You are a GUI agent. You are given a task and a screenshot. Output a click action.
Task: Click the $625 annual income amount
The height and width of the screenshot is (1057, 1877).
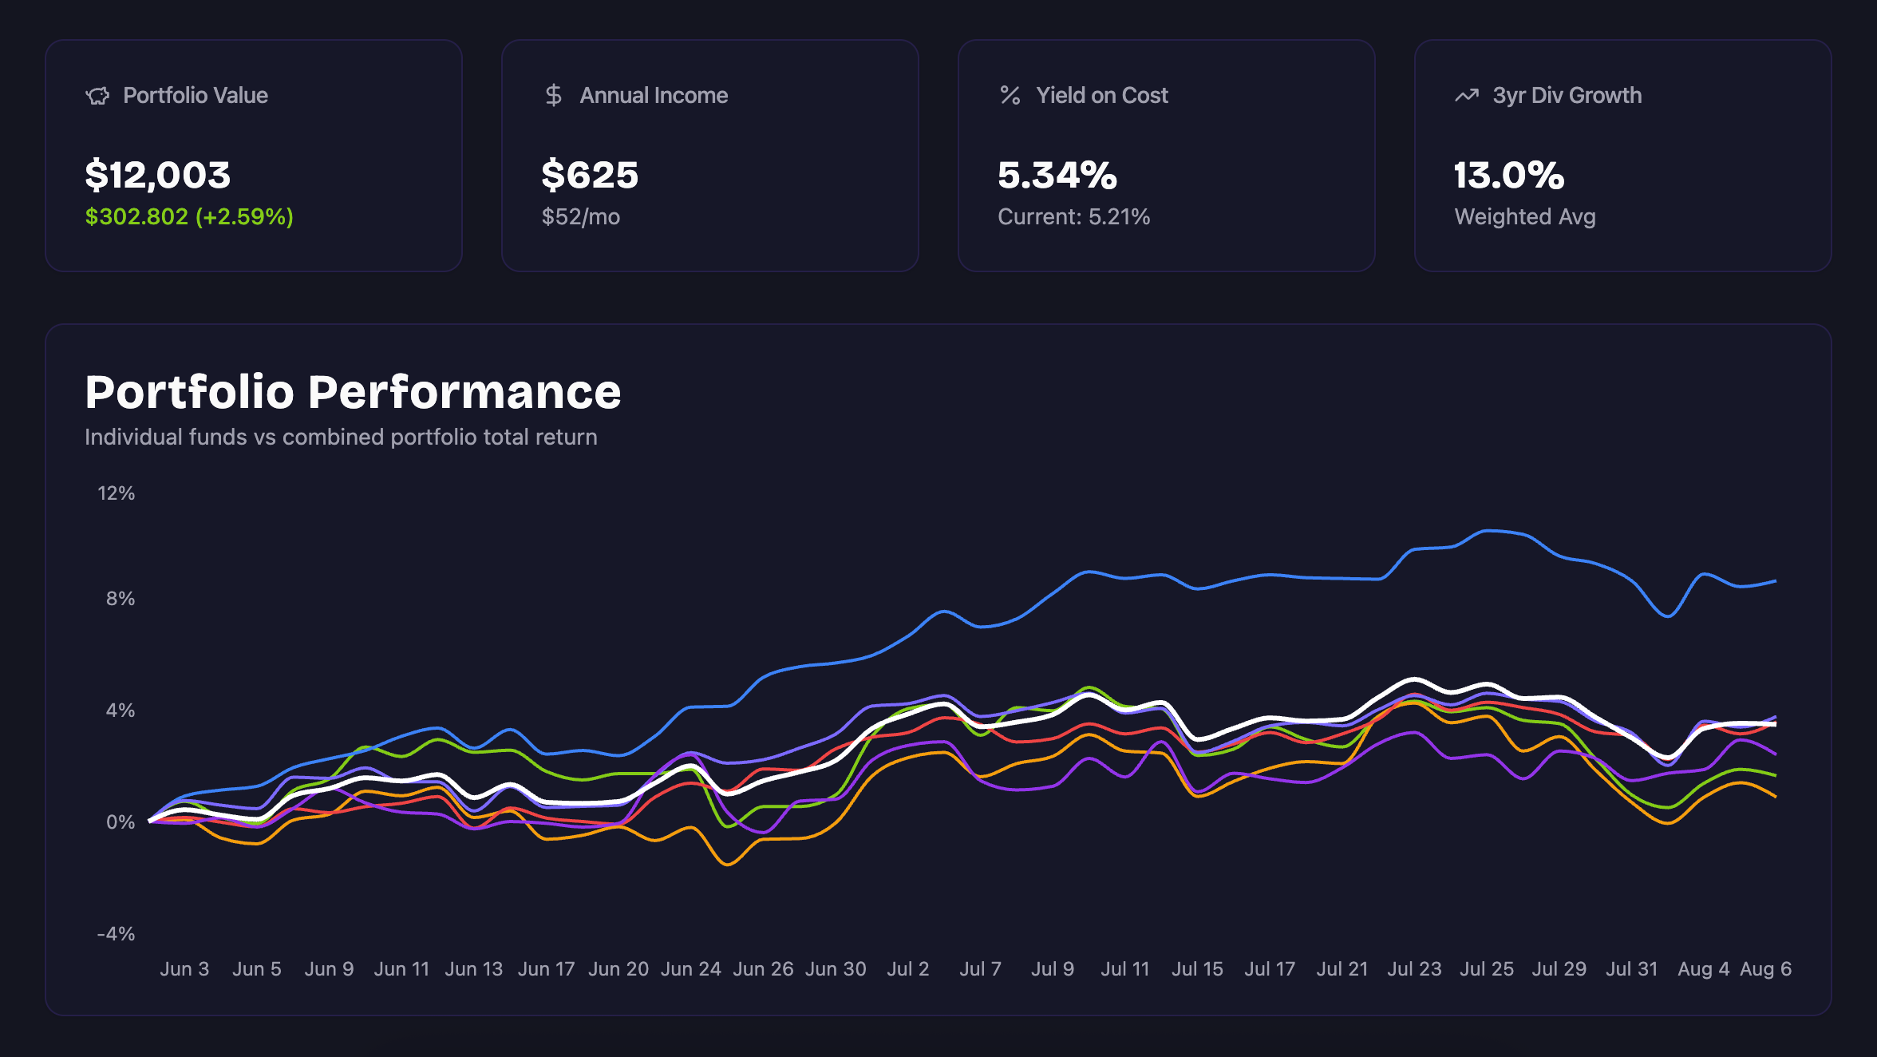click(x=590, y=175)
